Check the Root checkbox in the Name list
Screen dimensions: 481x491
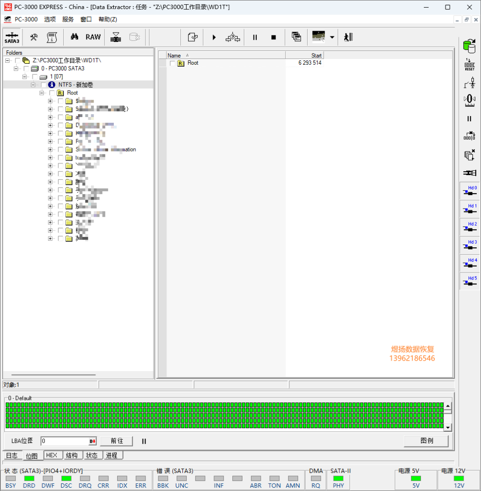[x=172, y=63]
